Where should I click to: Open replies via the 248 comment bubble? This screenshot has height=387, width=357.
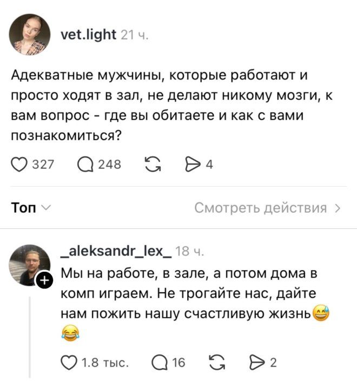pos(85,165)
